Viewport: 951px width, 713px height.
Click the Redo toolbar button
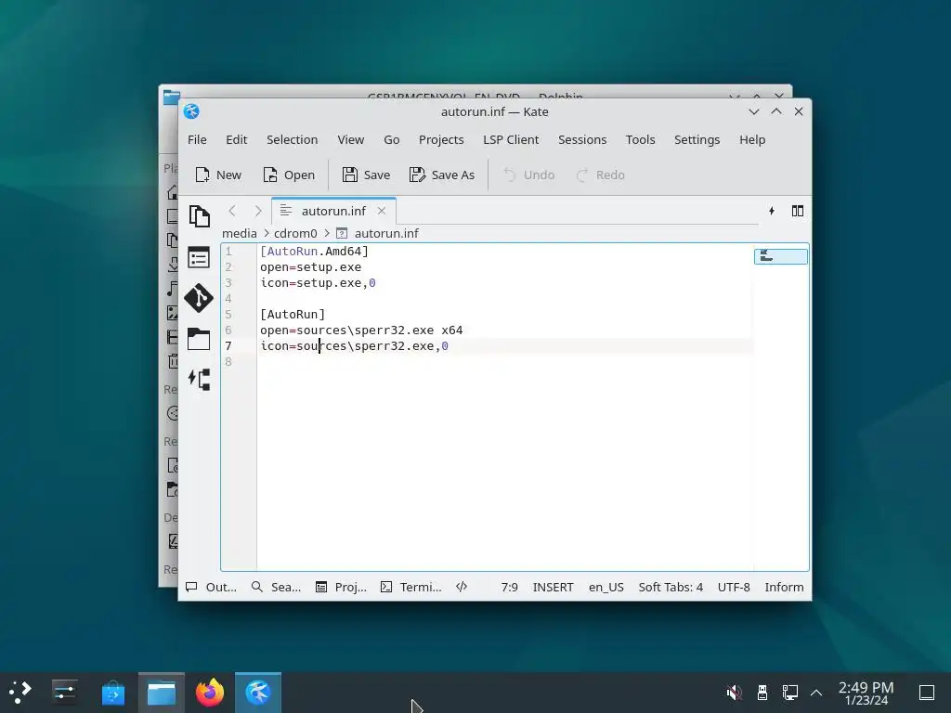click(x=601, y=175)
